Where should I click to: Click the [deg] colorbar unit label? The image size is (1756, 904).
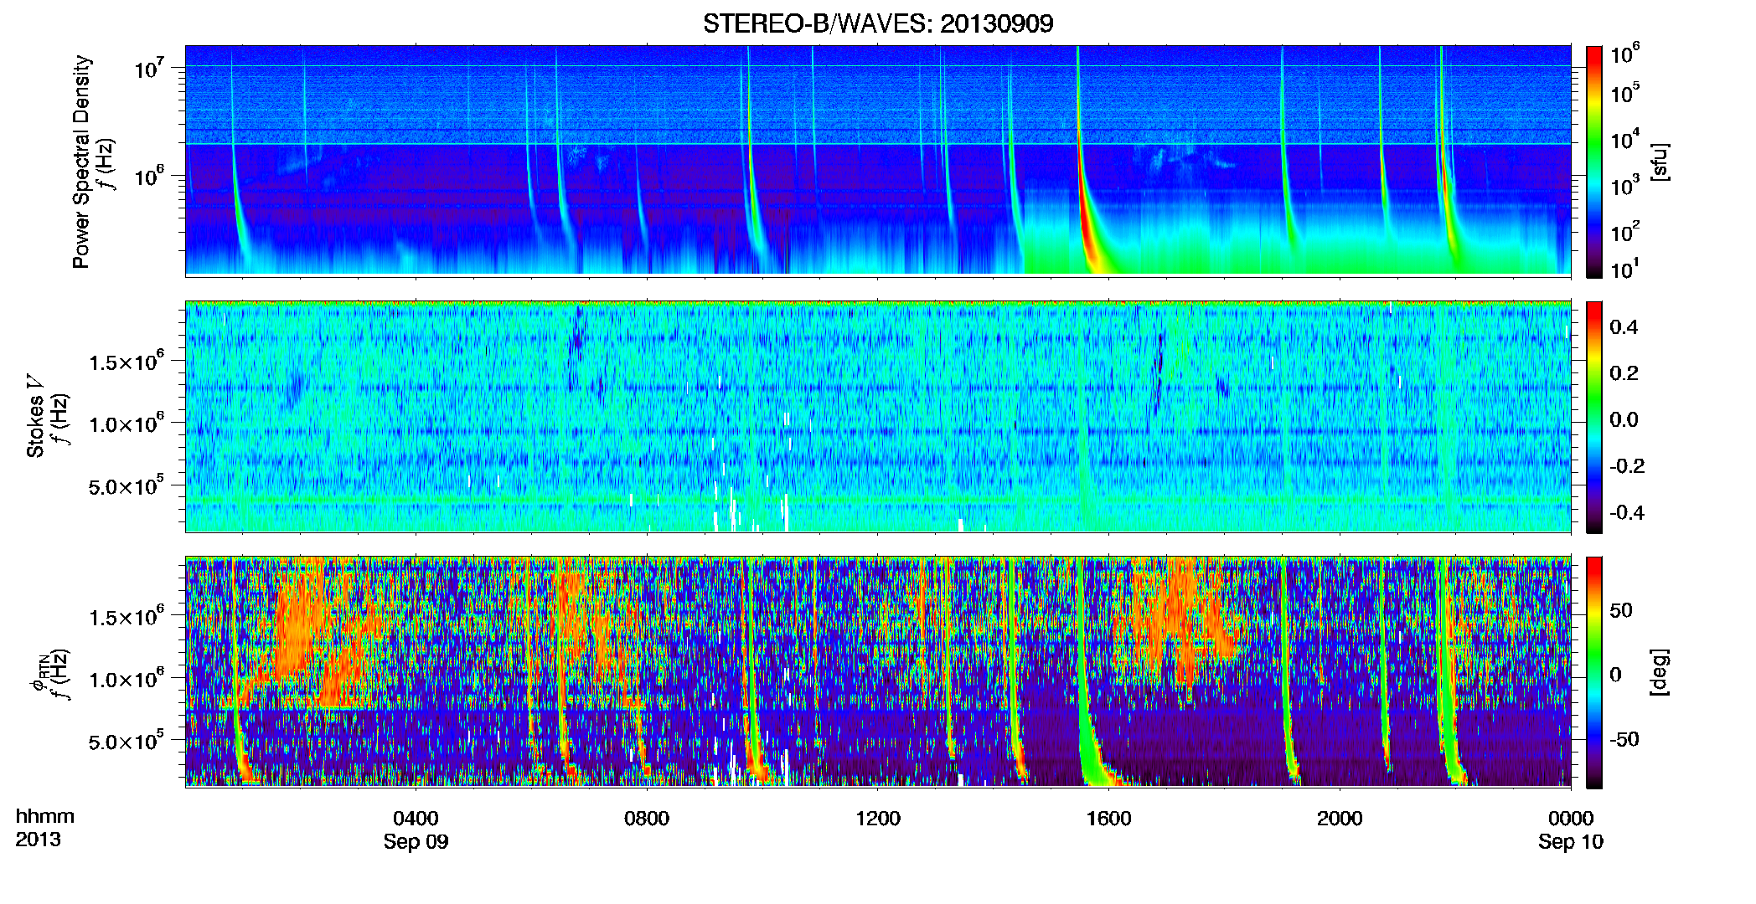tap(1660, 671)
